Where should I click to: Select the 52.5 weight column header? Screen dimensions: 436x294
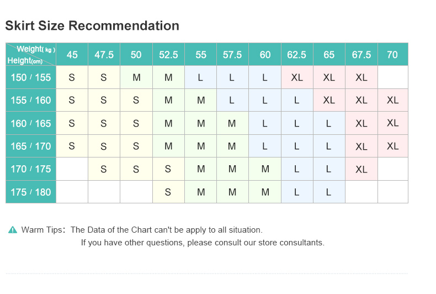click(168, 54)
